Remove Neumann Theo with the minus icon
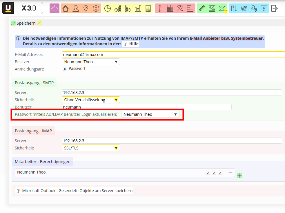The image size is (285, 213). pos(230,172)
